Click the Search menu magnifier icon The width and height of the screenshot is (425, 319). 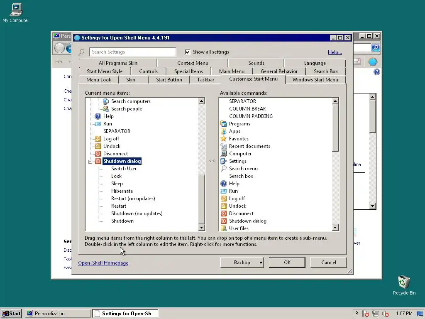click(224, 169)
